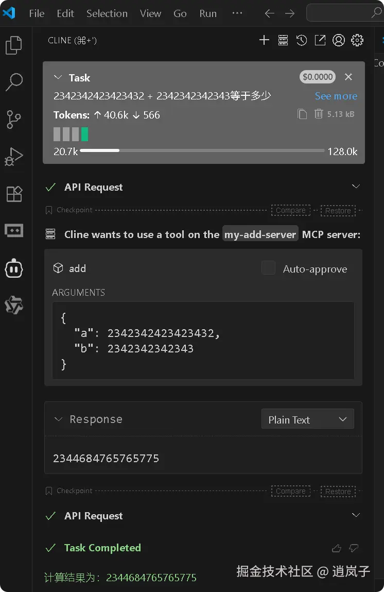Click thumbs down feedback icon

pyautogui.click(x=354, y=548)
